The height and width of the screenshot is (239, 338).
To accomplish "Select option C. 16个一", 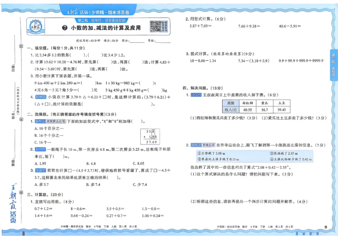I will point(43,142).
